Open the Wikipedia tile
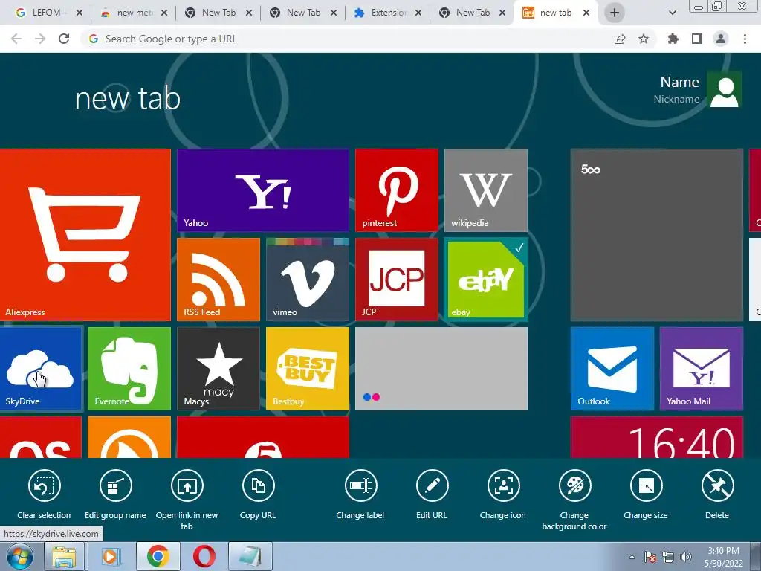Viewport: 761px width, 571px height. tap(486, 190)
